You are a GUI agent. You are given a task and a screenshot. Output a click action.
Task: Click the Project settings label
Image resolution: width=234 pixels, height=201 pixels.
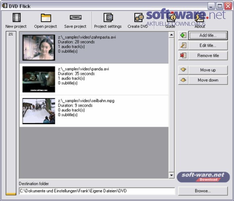[108, 27]
